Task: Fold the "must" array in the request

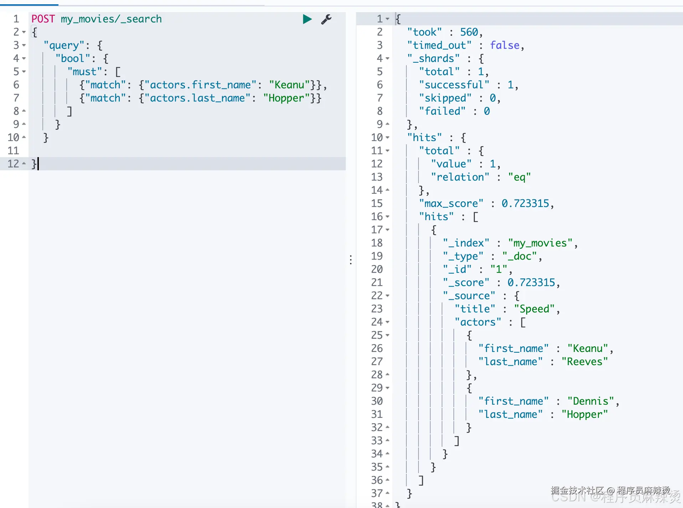Action: (x=24, y=72)
